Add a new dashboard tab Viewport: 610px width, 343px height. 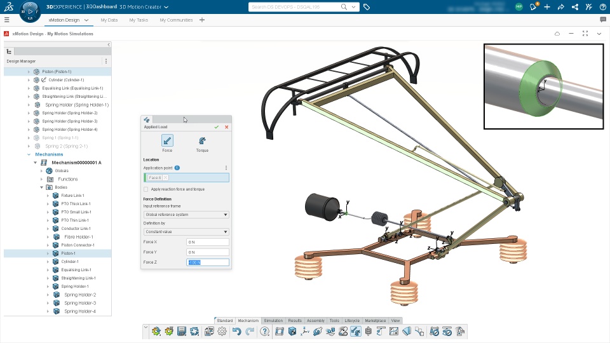coord(202,20)
